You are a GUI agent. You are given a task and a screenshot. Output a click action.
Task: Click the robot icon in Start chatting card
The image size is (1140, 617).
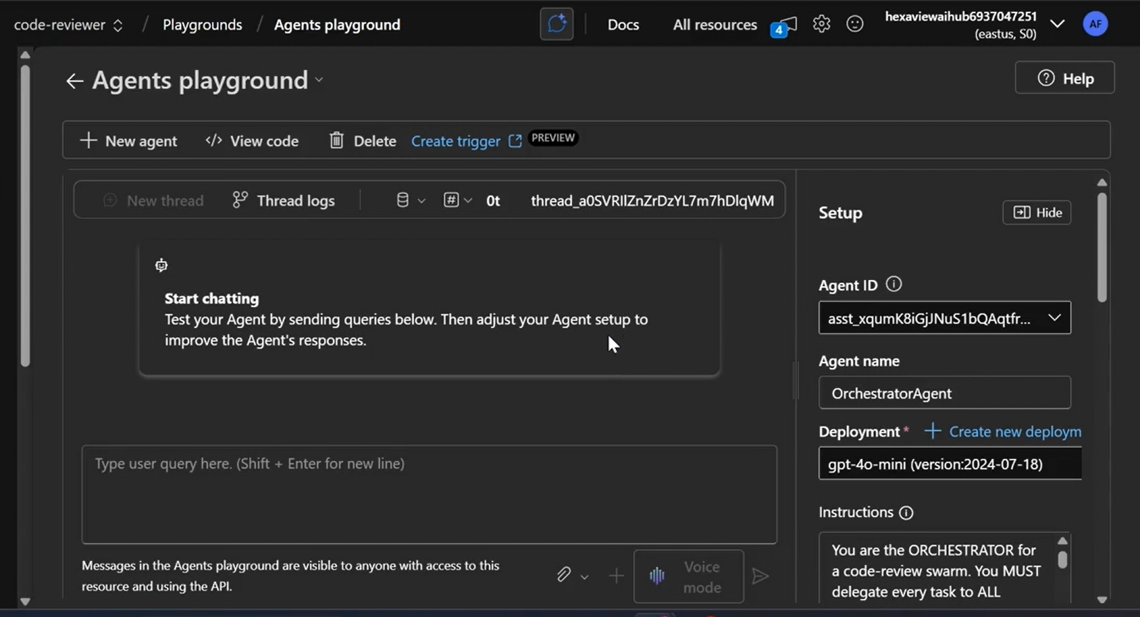click(x=162, y=265)
